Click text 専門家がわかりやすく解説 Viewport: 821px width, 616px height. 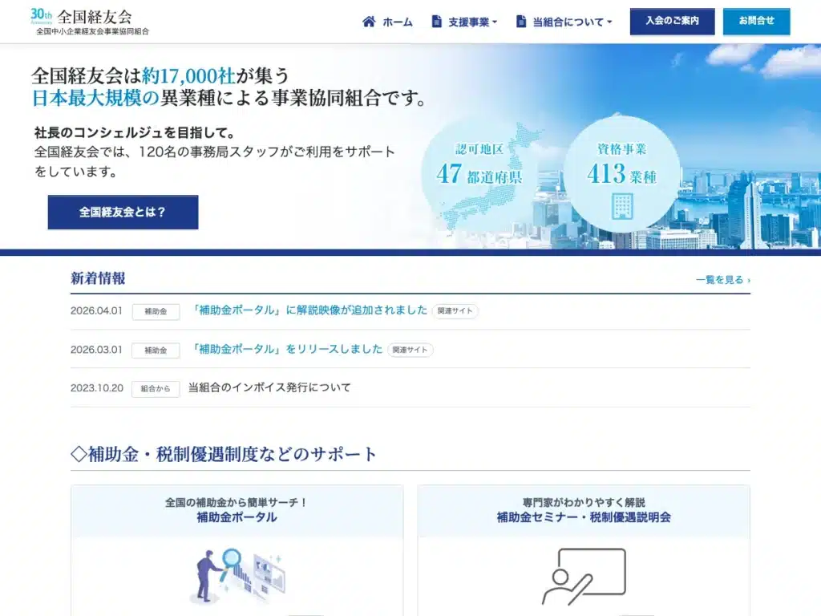(584, 502)
